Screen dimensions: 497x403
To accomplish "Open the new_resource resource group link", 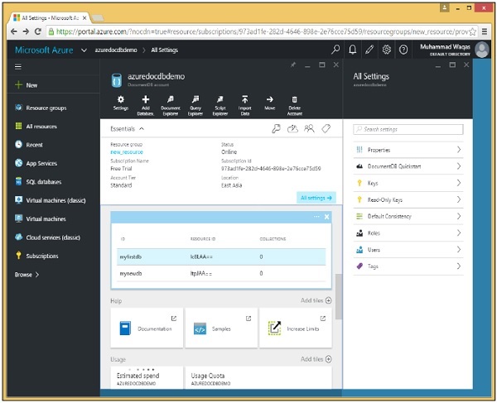I will point(128,151).
